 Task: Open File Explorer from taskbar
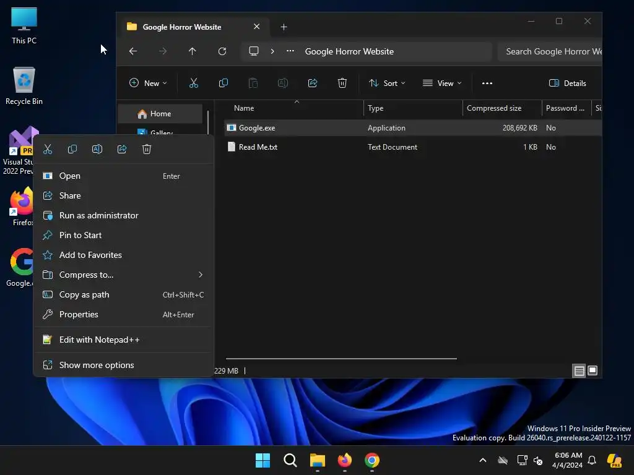[x=318, y=460]
